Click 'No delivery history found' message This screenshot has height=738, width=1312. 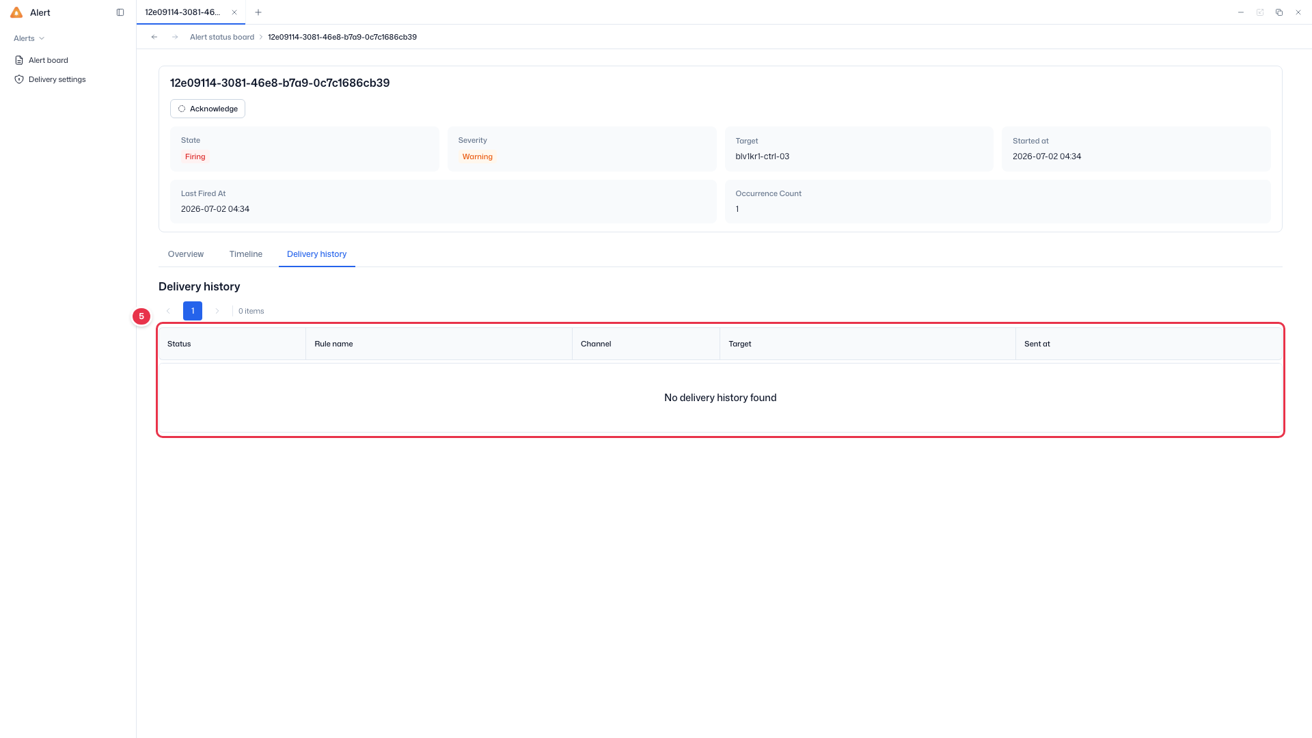720,398
